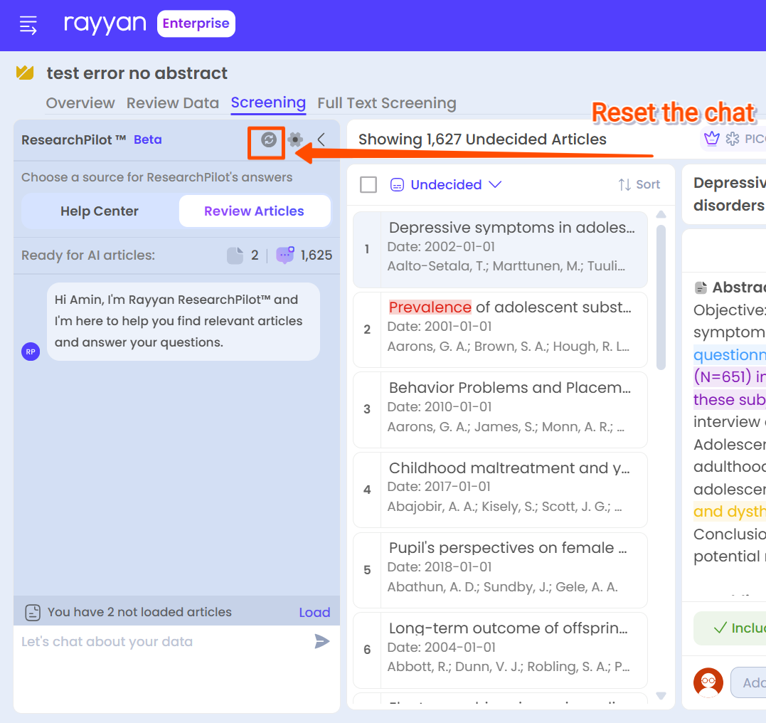Sort the article list

click(639, 185)
